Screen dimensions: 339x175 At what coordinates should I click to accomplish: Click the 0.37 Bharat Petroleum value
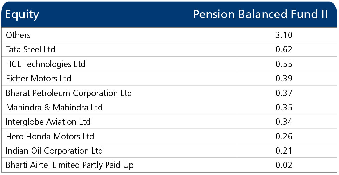pos(284,93)
